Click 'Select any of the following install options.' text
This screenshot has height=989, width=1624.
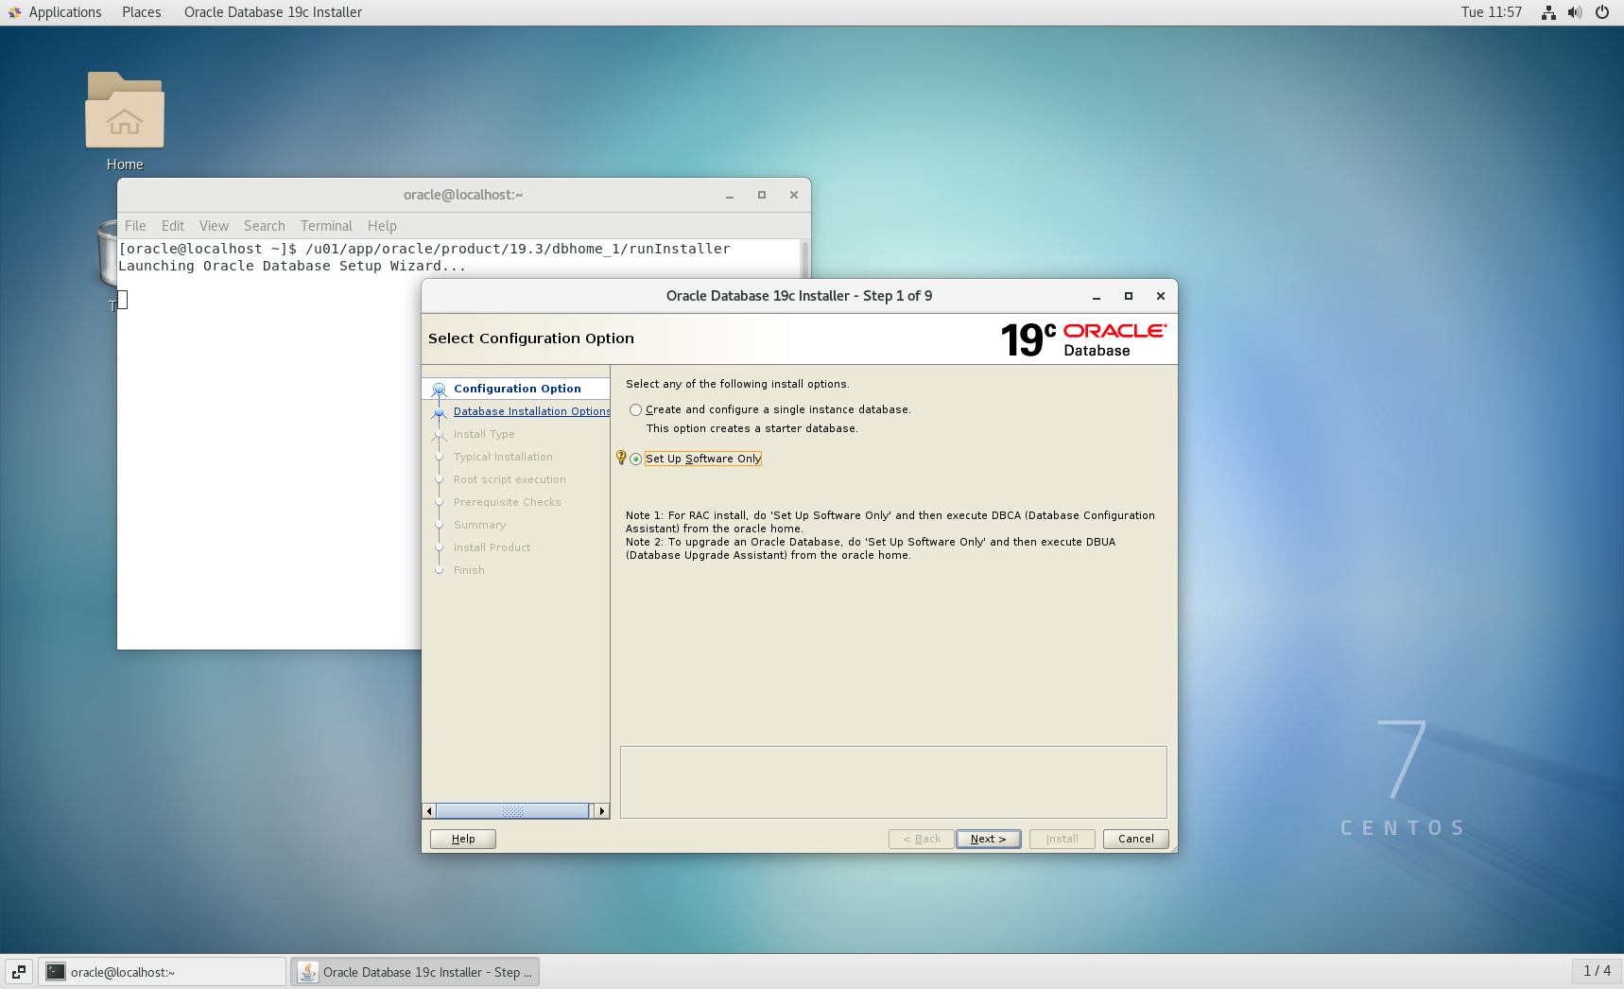[x=737, y=384]
